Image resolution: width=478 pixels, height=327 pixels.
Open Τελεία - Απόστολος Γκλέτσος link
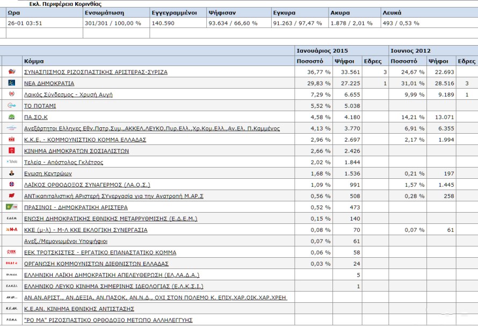pos(64,162)
